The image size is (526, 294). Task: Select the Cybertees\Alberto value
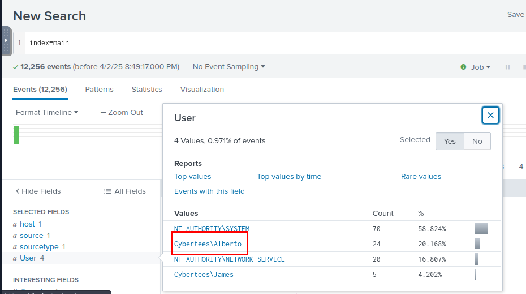(x=208, y=244)
